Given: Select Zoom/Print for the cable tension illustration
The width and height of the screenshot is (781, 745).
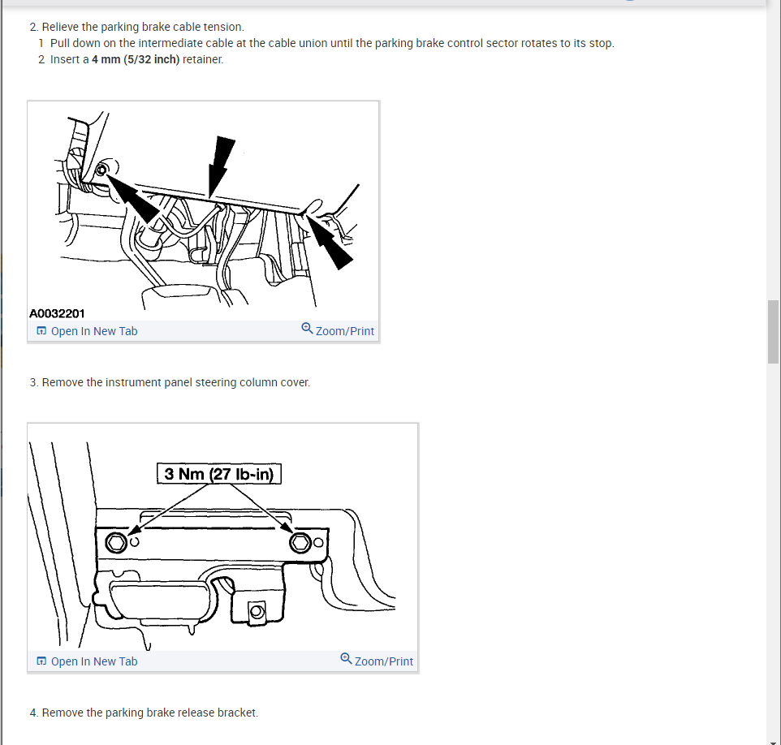Looking at the screenshot, I should pos(338,329).
